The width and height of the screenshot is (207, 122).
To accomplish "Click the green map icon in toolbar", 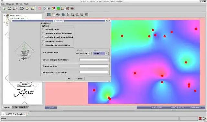I will [58, 8].
